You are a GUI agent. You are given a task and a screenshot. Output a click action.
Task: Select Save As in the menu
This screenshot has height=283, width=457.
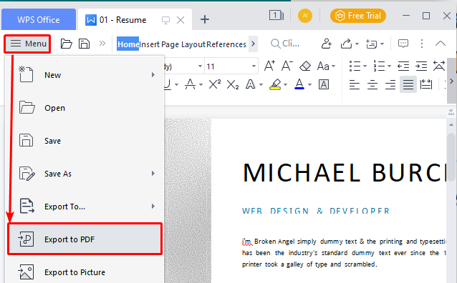tap(85, 174)
